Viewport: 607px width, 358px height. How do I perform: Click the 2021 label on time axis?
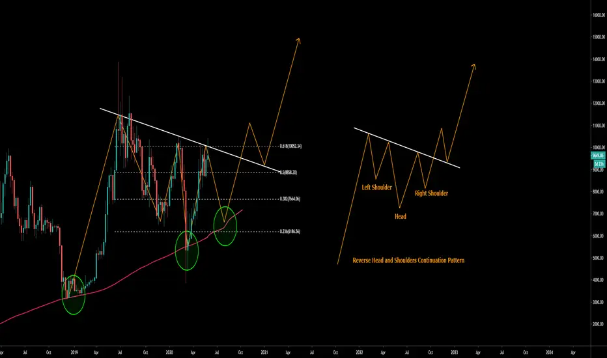[x=264, y=353]
